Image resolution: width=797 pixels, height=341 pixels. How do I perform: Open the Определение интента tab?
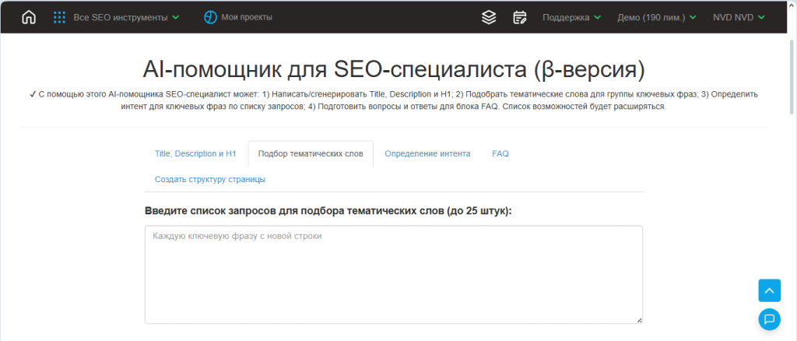(427, 154)
